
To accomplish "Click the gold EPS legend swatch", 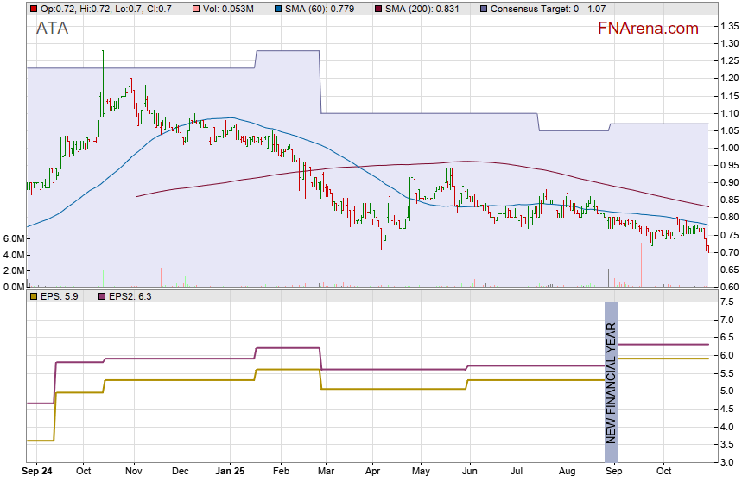I will click(x=33, y=296).
